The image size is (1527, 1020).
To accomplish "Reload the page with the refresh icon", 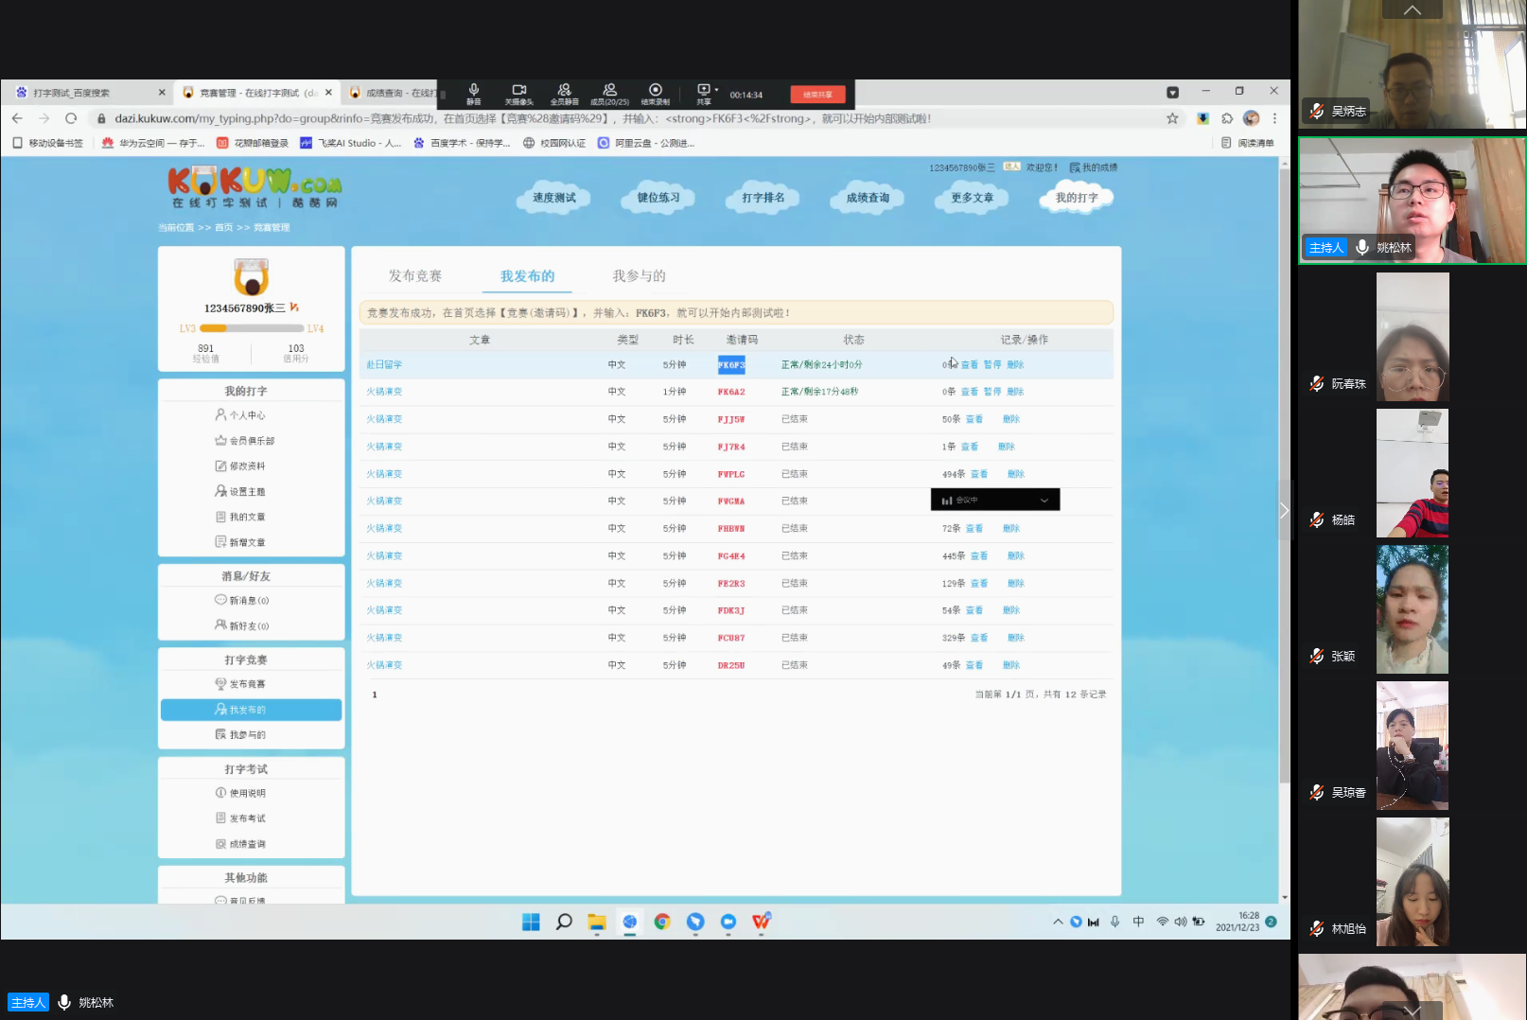I will pyautogui.click(x=71, y=118).
